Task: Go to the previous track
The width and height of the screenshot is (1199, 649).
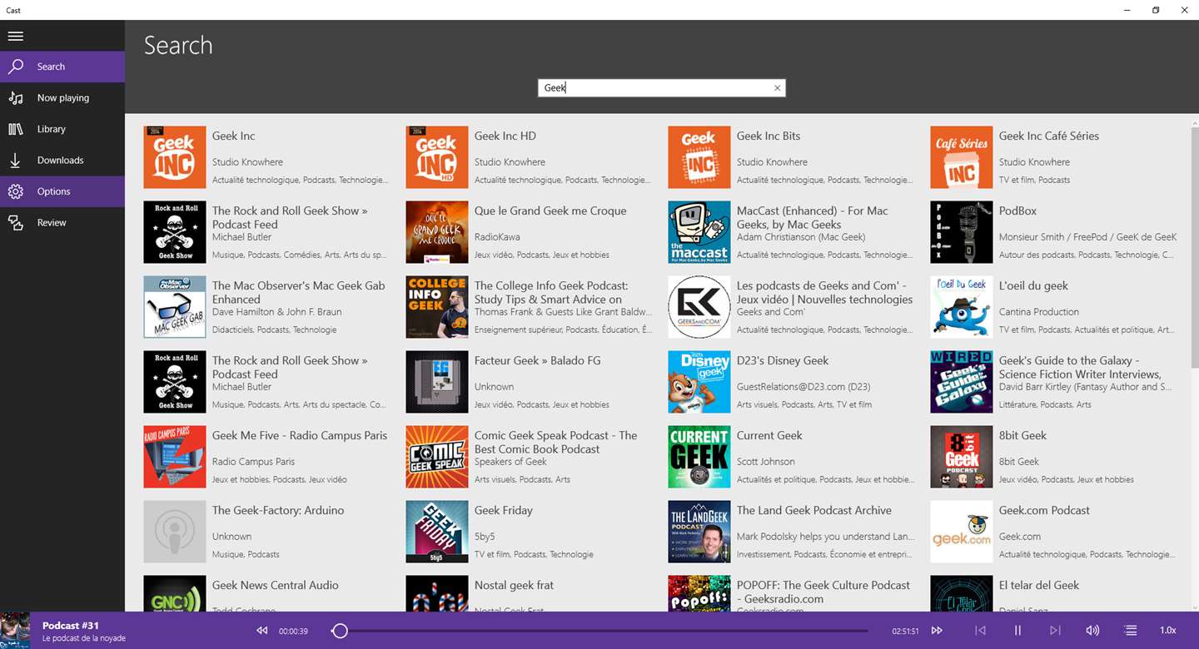Action: 980,631
